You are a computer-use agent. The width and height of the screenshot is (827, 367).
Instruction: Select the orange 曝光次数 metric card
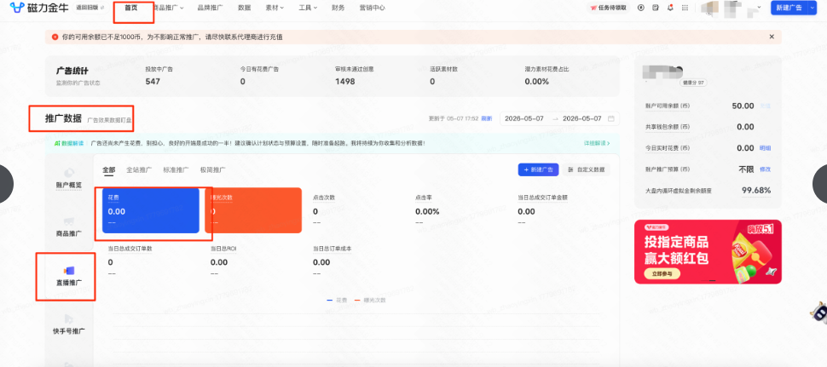(253, 210)
